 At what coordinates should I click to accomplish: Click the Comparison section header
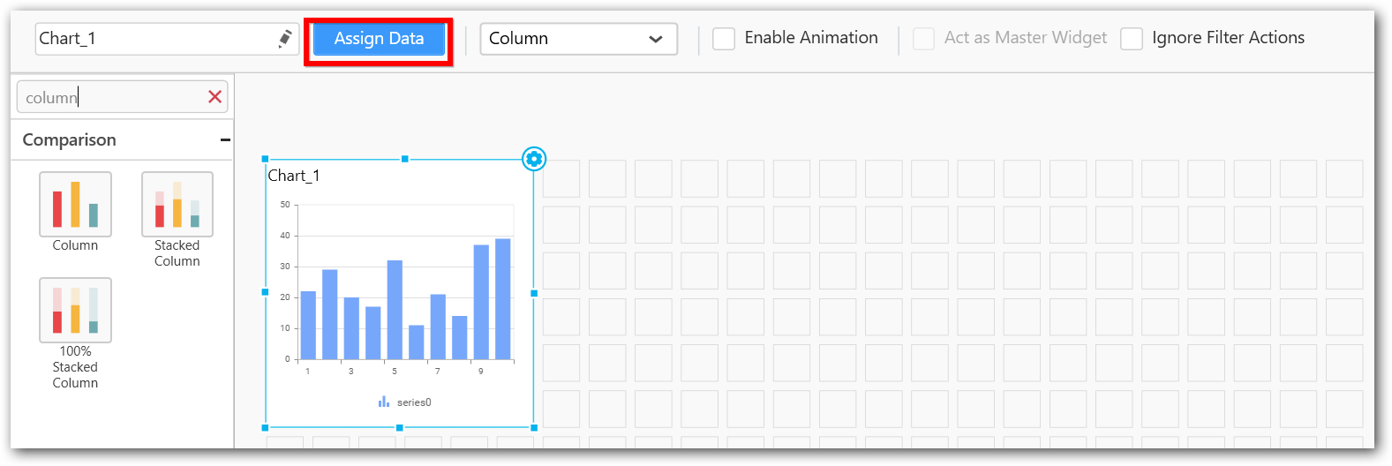pyautogui.click(x=70, y=140)
